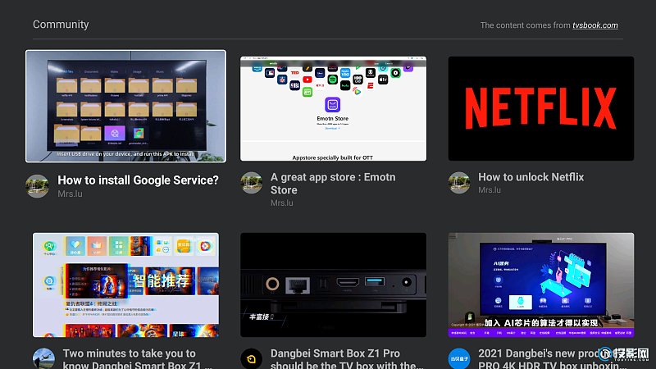
Task: Select '2021 Dangbei's new product' title
Action: point(552,359)
